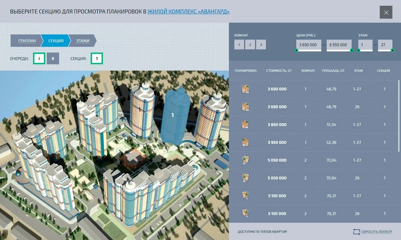Open floorplan icon for 51,34 m² one-room apartment
This screenshot has width=401, height=240.
pos(246,125)
